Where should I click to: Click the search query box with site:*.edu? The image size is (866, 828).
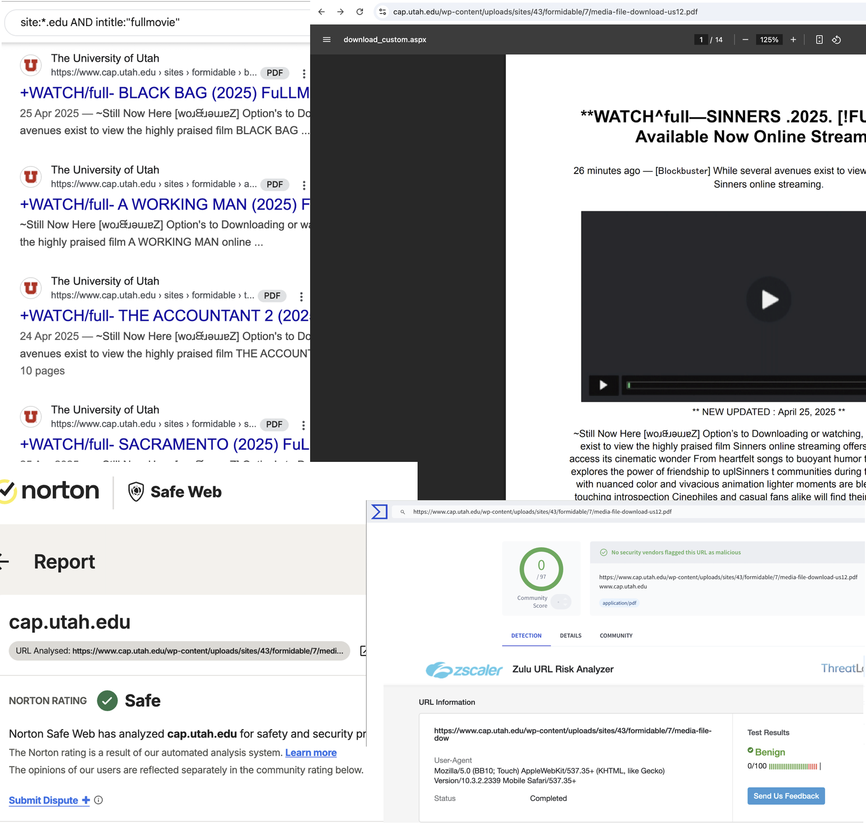click(157, 22)
